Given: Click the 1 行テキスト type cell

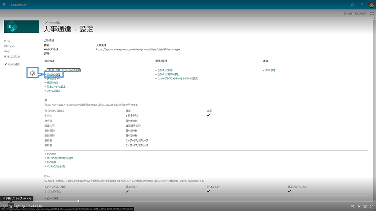Looking at the screenshot, I should [x=132, y=115].
